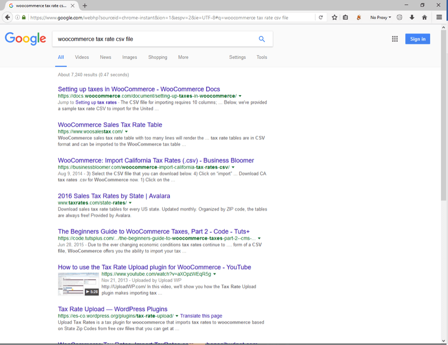Click the woosalestax.com green URL text
The width and height of the screenshot is (448, 345).
click(90, 132)
